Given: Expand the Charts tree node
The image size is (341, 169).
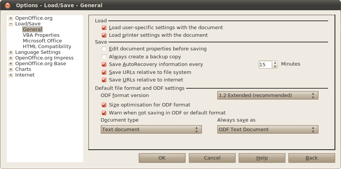Looking at the screenshot, I should click(11, 69).
